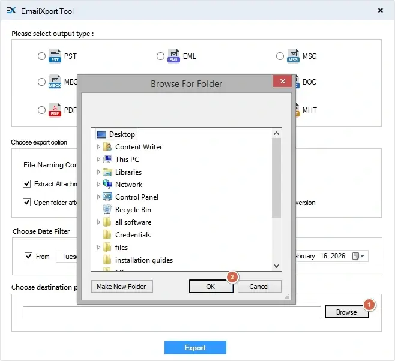The height and width of the screenshot is (361, 395).
Task: Click the This PC computer icon
Action: click(107, 159)
